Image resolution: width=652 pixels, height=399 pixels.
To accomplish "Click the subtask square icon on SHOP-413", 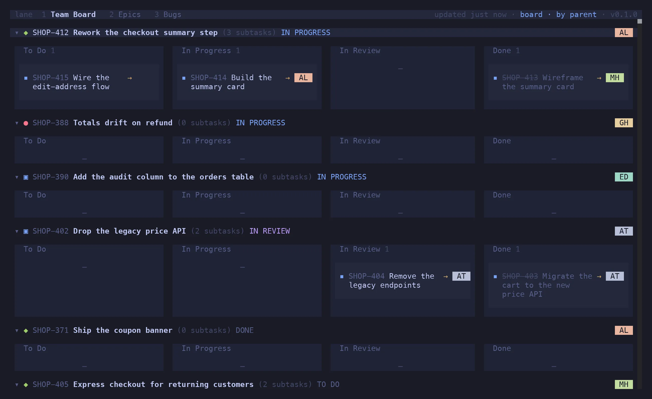I will click(495, 78).
